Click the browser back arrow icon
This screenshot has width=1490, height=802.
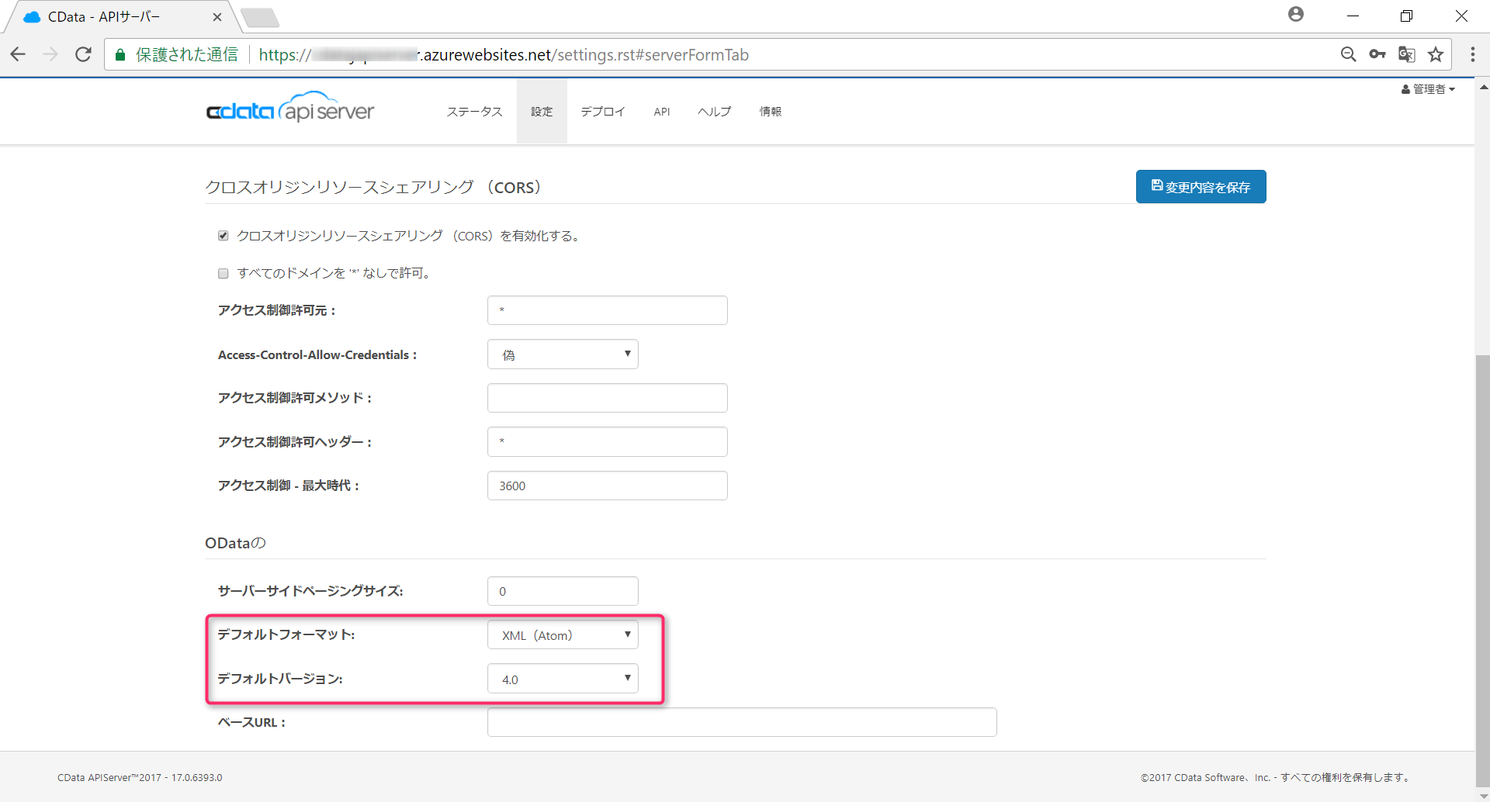coord(18,54)
